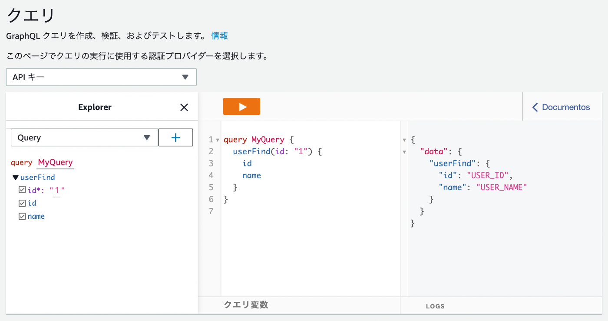Viewport: 608px width, 321px height.
Task: Collapse the userFind tree node
Action: (x=16, y=177)
